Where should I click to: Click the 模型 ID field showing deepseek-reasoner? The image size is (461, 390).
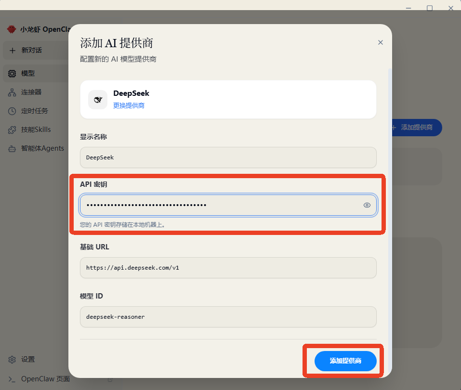point(228,317)
